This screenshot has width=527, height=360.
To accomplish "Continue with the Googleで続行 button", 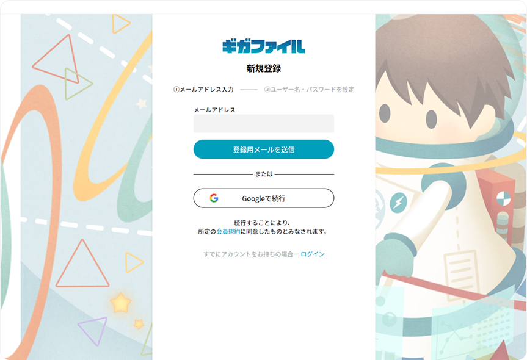I will (264, 198).
